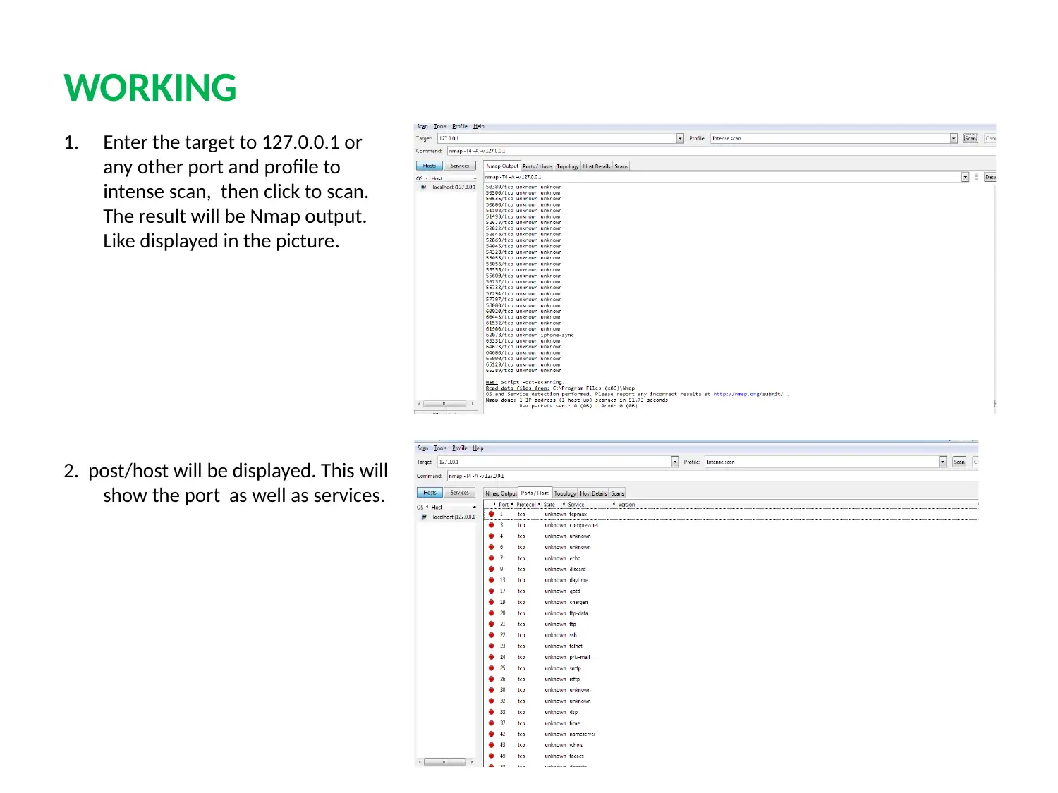Open the Help menu in lower screenshot
Image resolution: width=1058 pixels, height=793 pixels.
(478, 448)
